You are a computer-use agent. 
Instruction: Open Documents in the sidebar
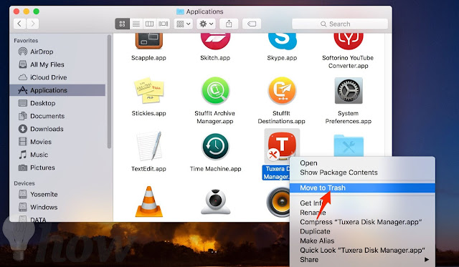point(57,116)
